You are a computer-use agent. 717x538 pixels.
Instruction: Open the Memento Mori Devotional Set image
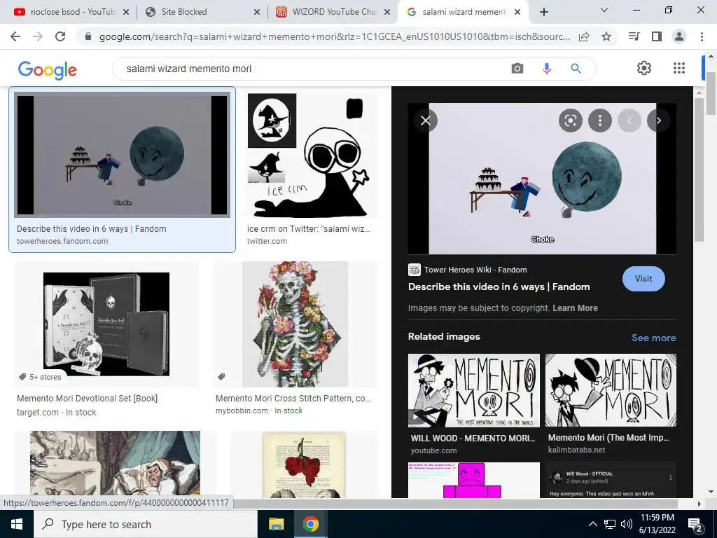[106, 324]
